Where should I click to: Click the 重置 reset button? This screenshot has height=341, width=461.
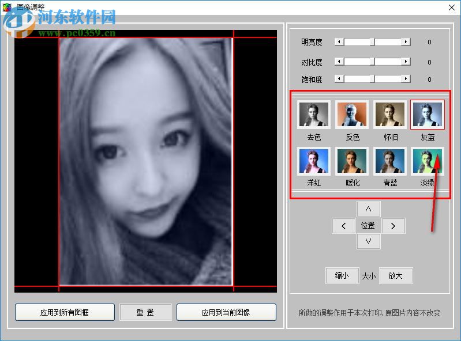[145, 312]
